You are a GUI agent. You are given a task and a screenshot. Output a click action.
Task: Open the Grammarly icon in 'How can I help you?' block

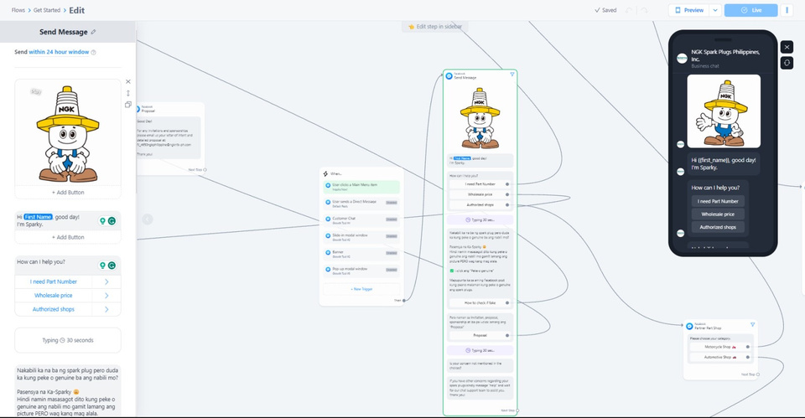(x=112, y=266)
